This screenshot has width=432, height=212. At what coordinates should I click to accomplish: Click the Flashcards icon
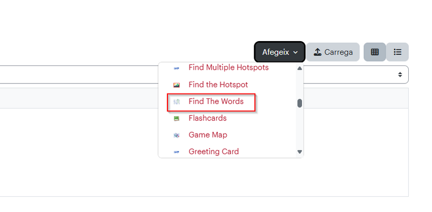click(x=177, y=118)
